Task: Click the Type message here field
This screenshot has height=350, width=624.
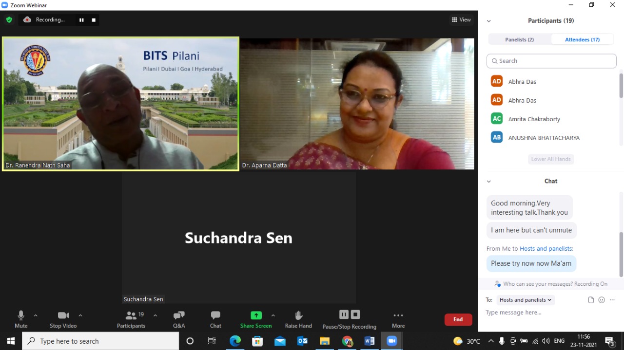Action: point(551,313)
